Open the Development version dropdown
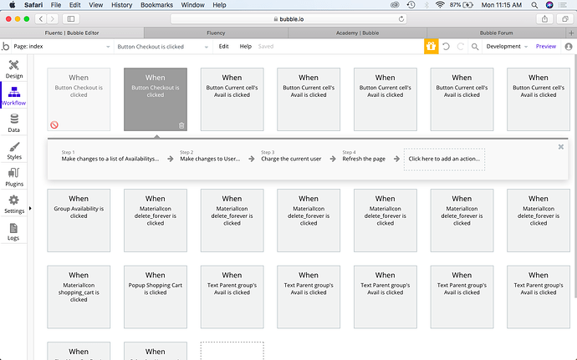Viewport: 577px width, 360px height. [x=507, y=46]
